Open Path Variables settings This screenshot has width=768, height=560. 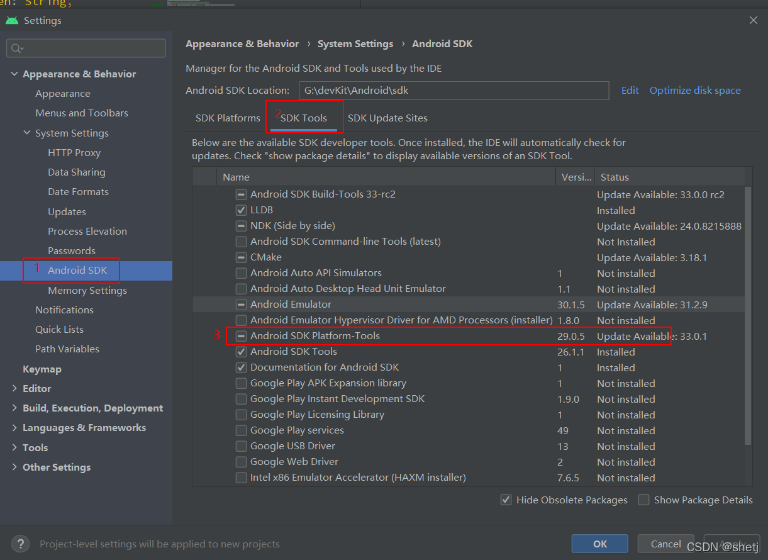(67, 349)
